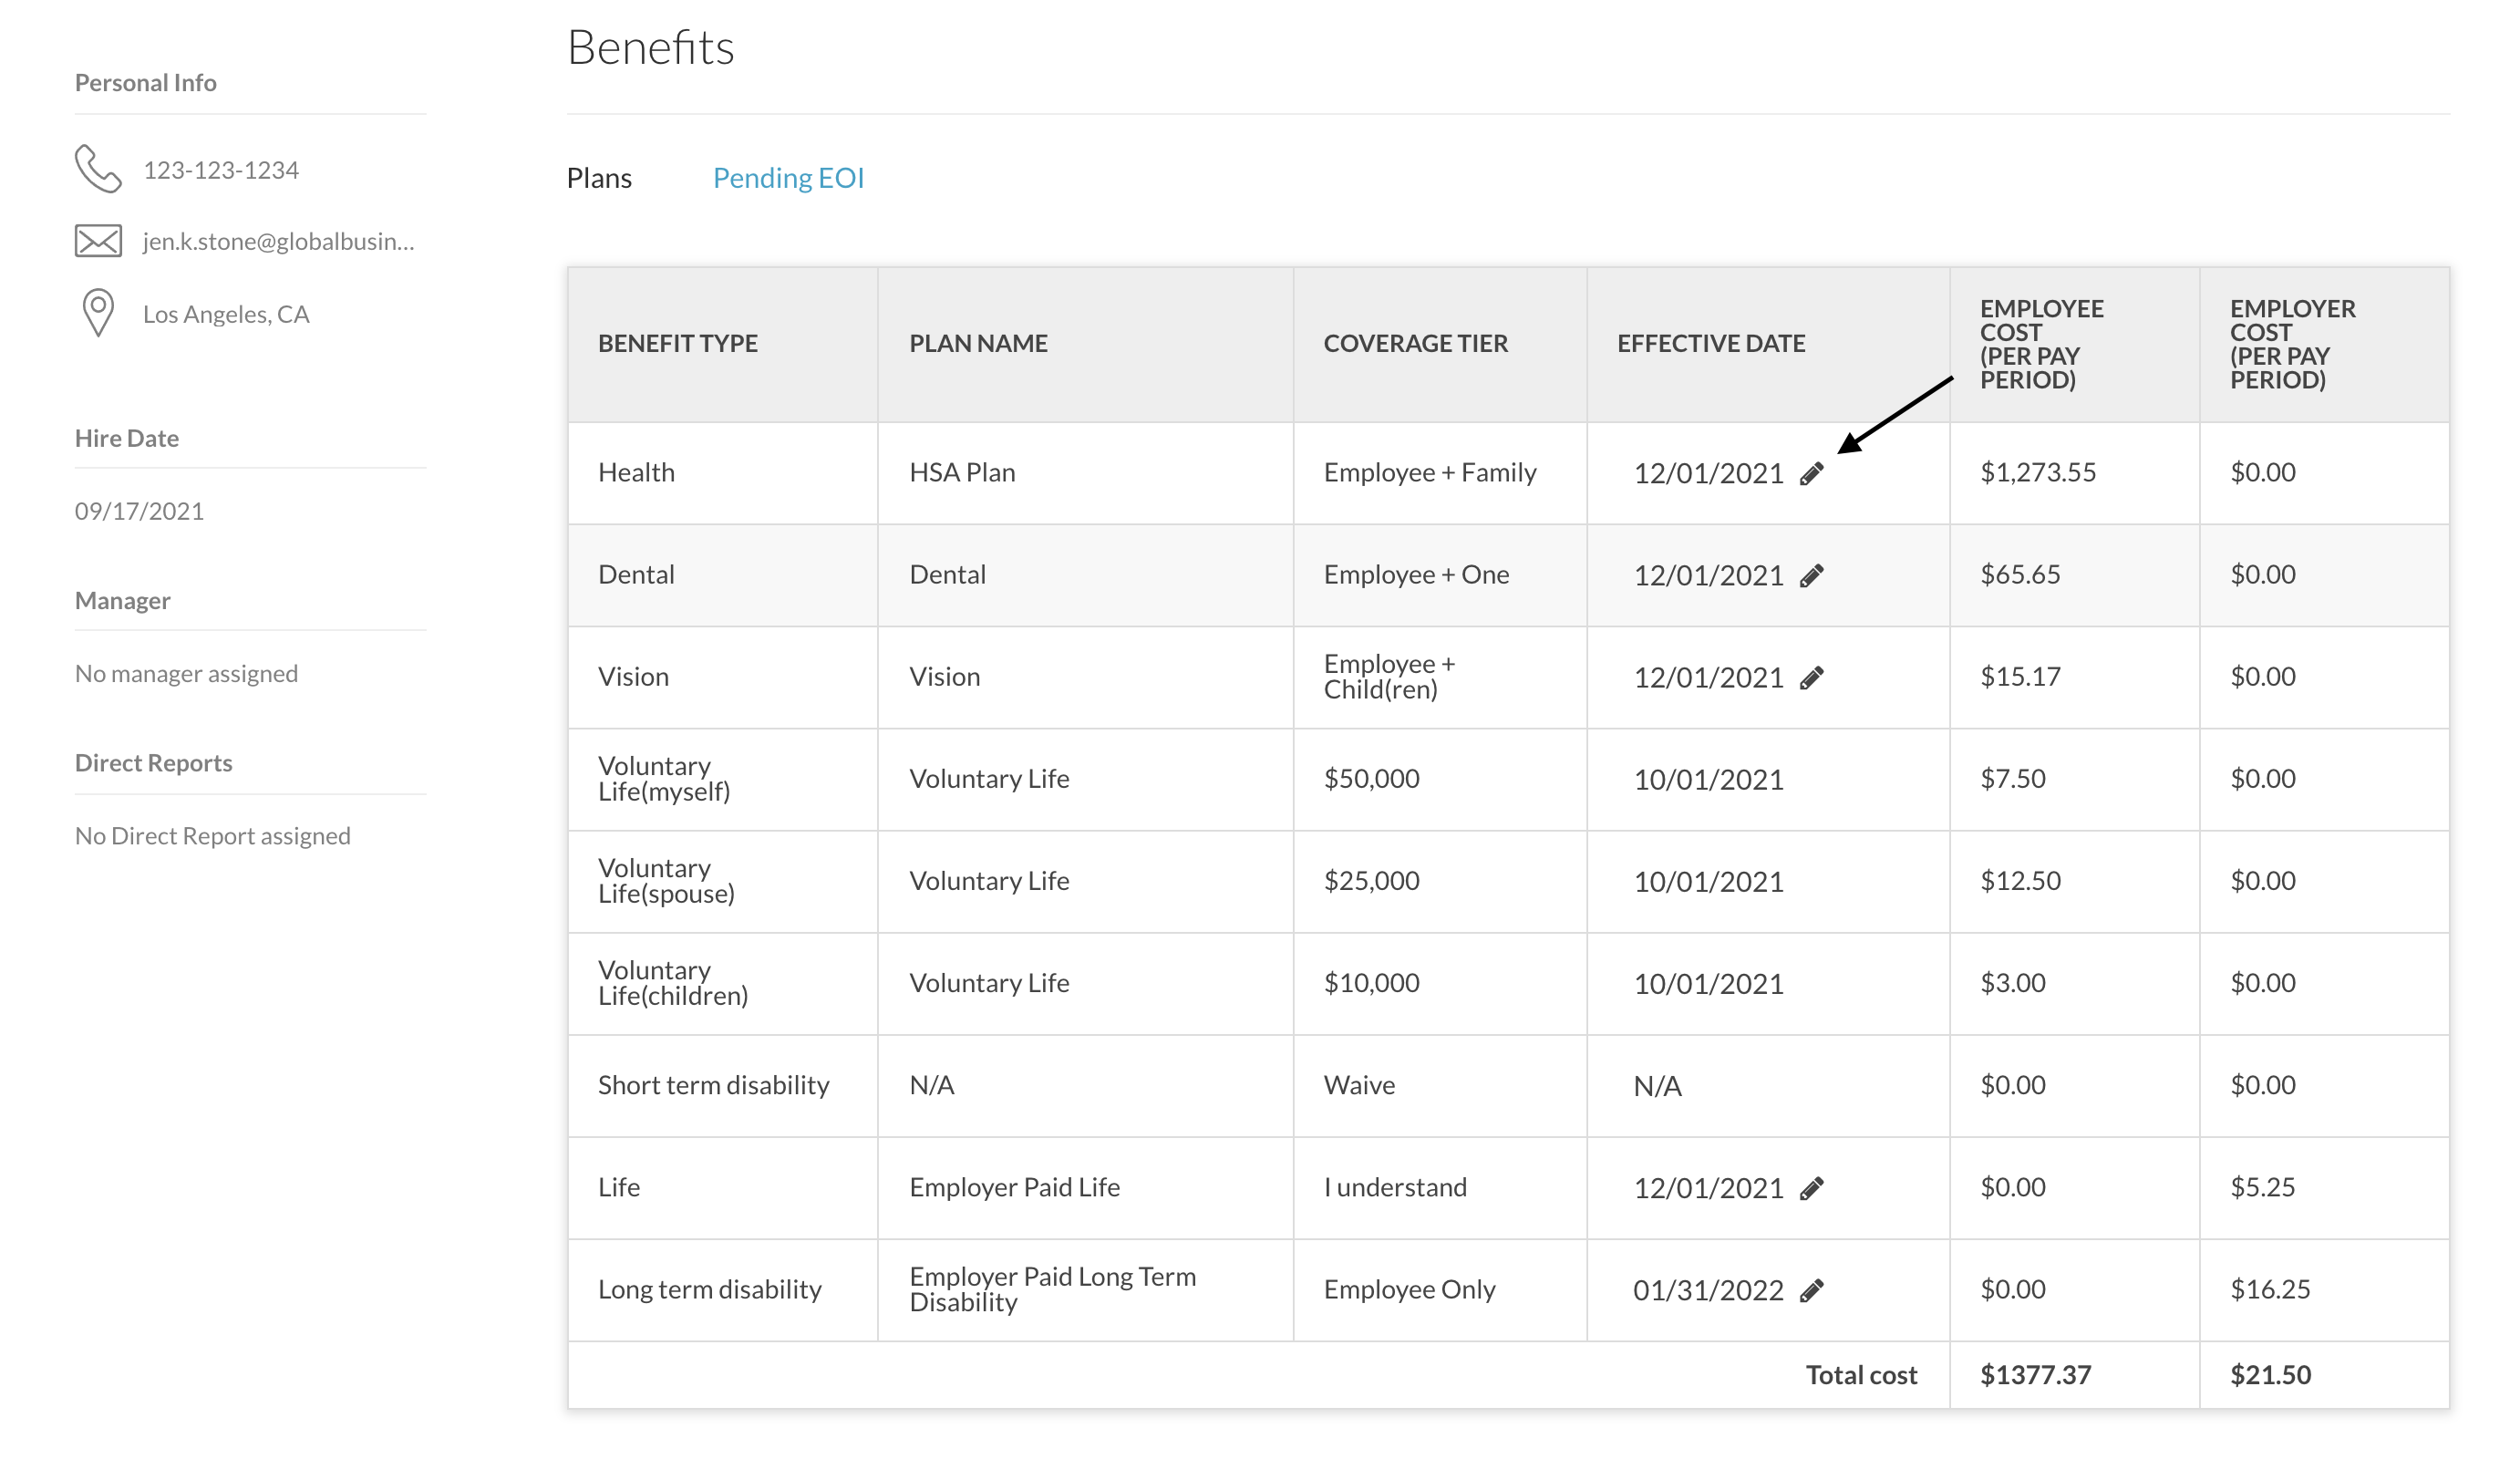Click the Short term disability row

click(x=713, y=1085)
